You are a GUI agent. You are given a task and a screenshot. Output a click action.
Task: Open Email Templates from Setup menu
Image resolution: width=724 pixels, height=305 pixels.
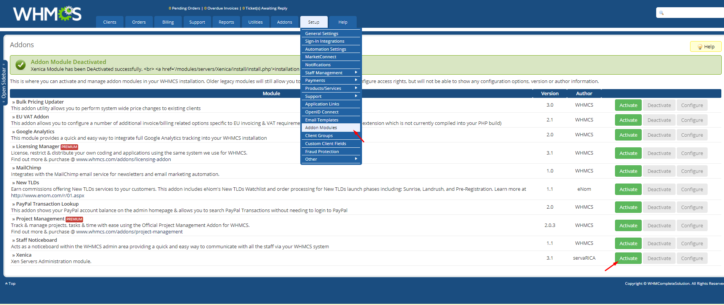pos(331,120)
